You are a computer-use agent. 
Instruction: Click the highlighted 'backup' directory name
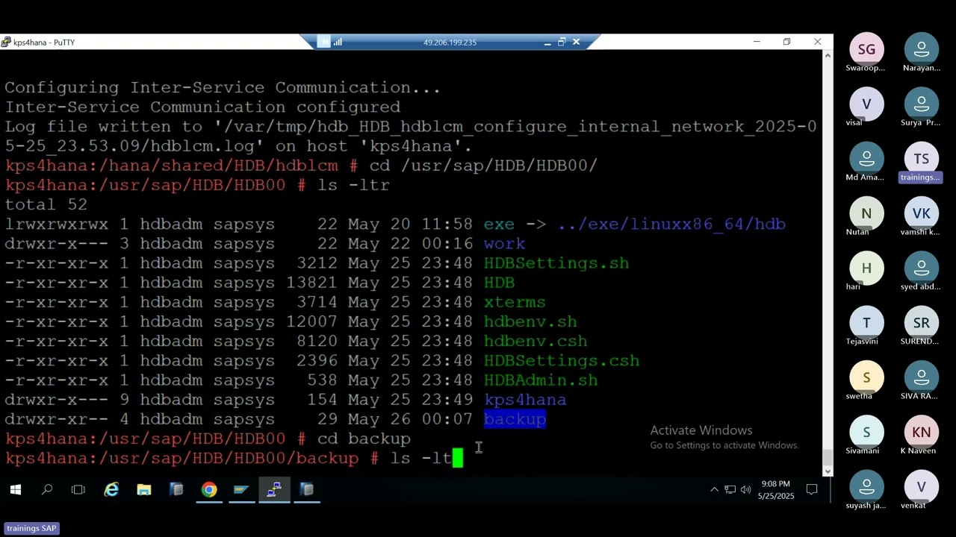(515, 419)
